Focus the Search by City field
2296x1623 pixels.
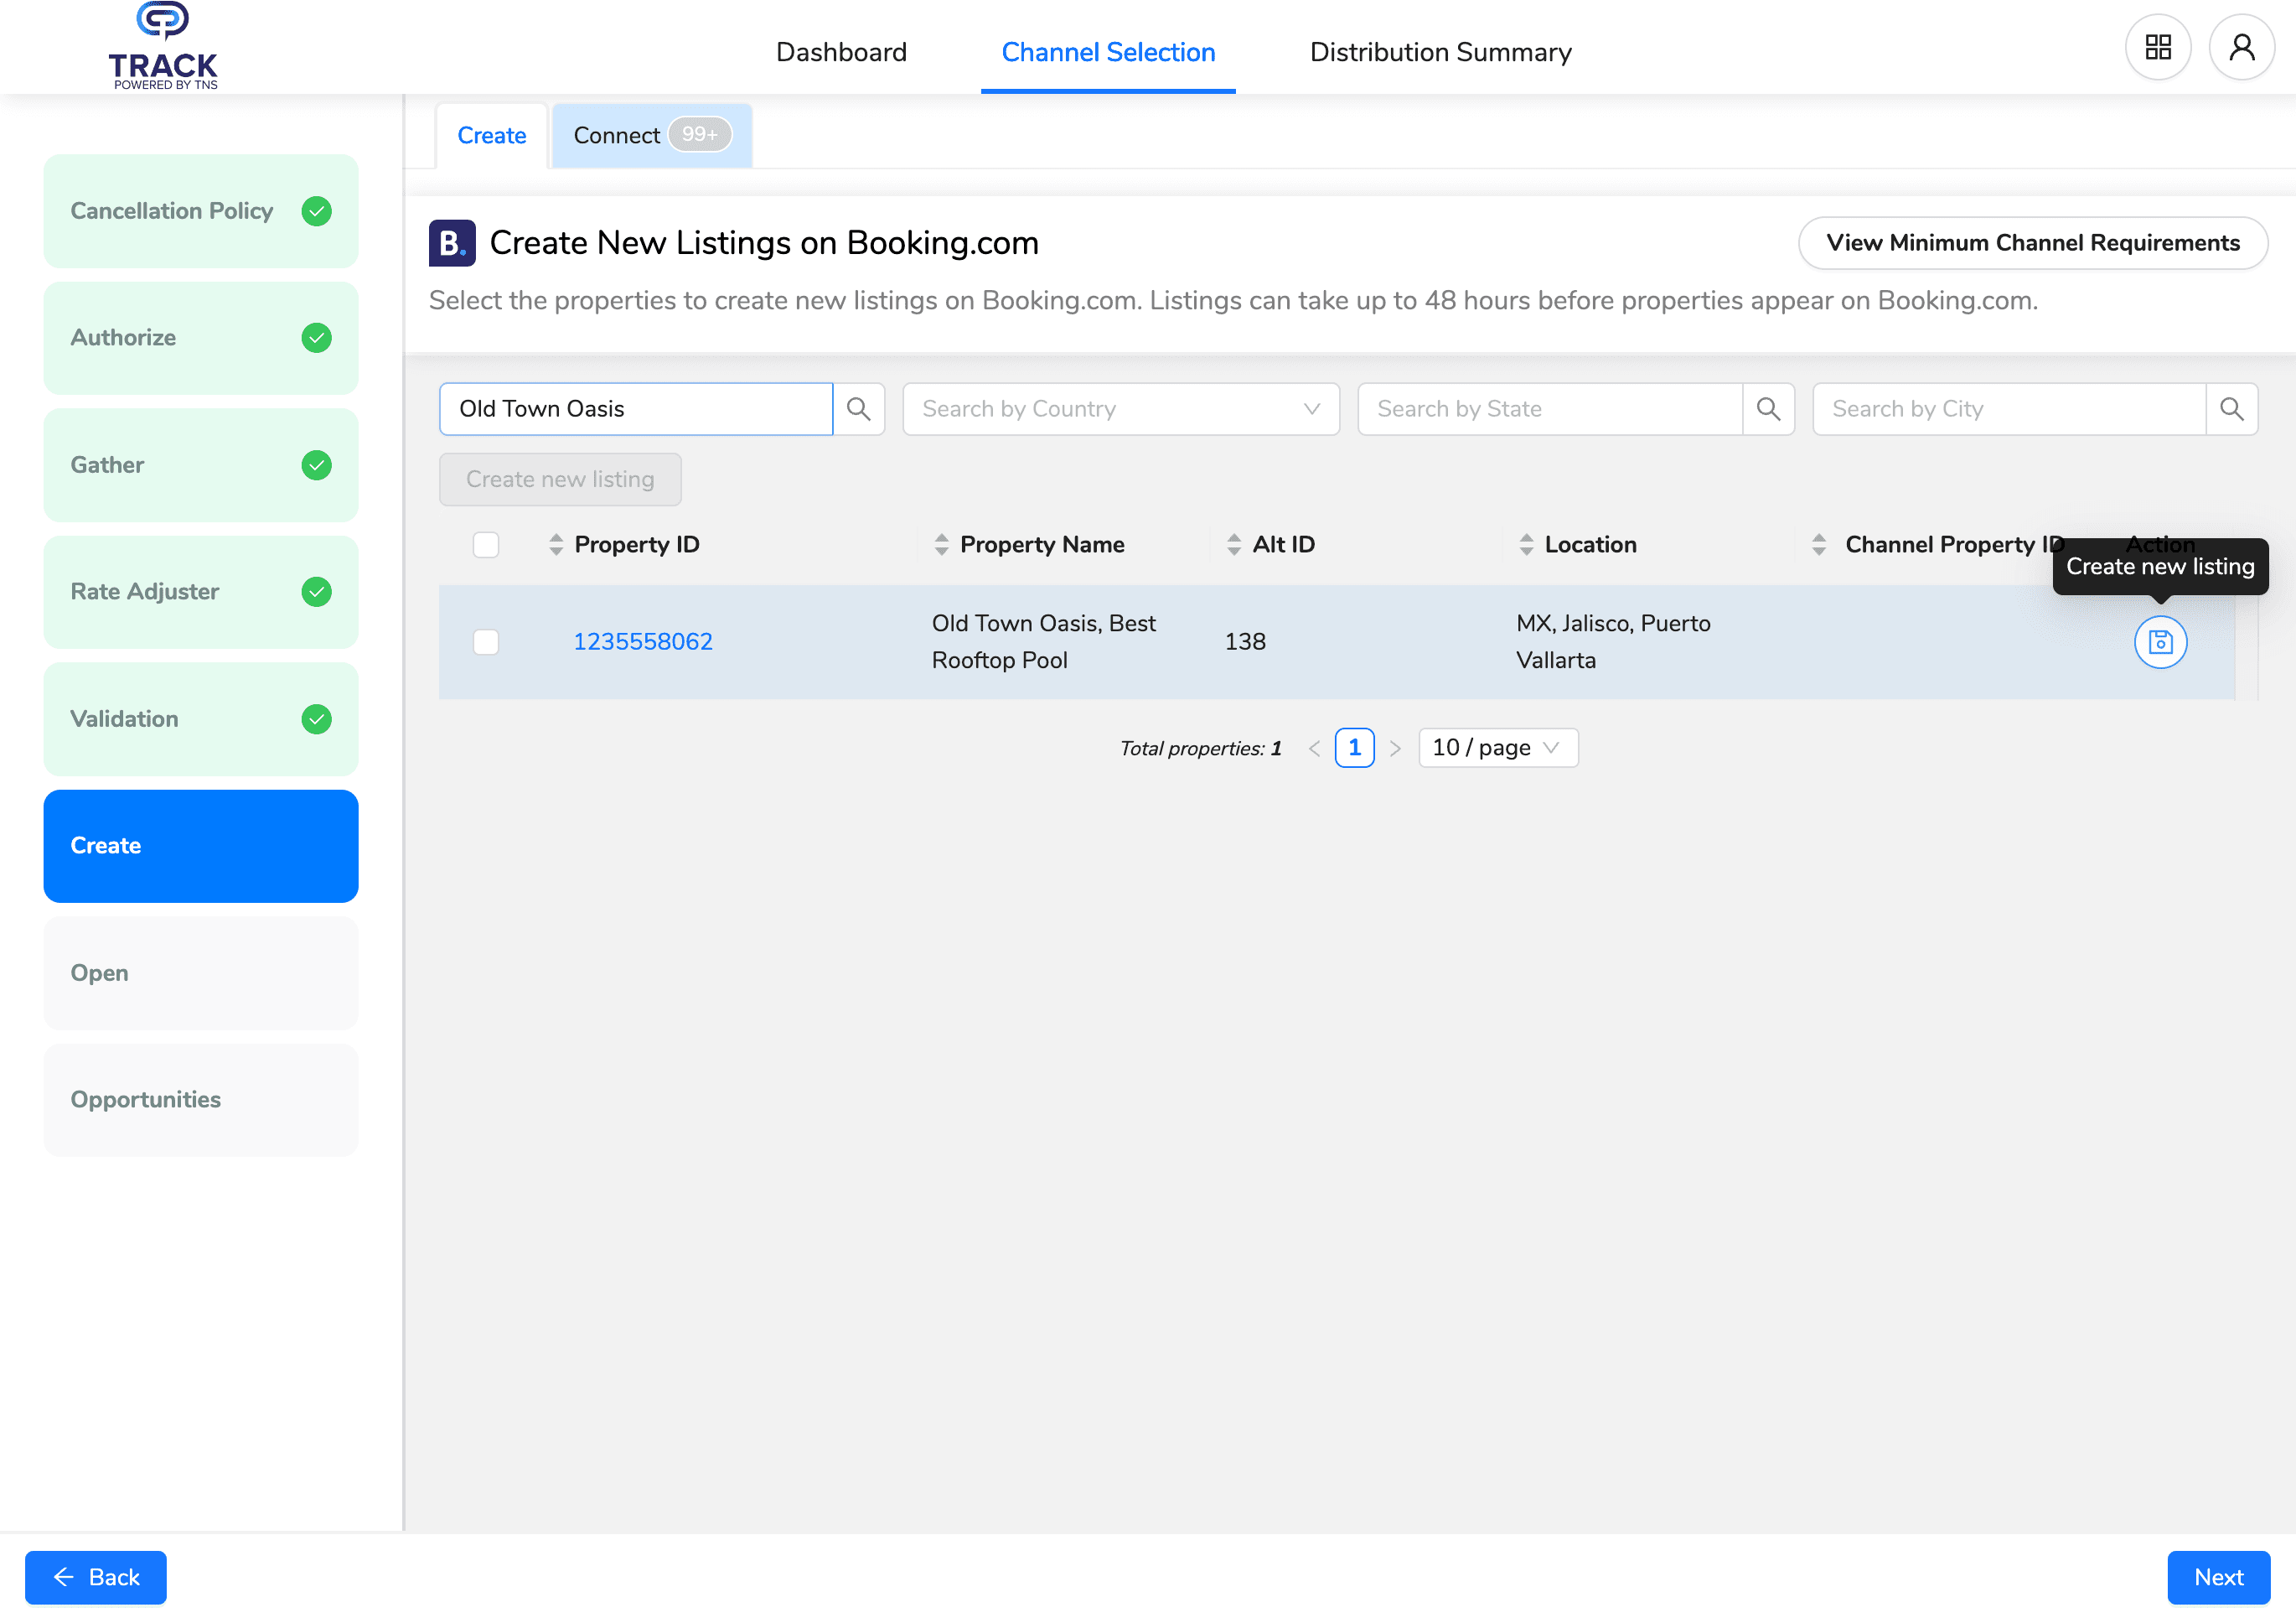(2009, 409)
